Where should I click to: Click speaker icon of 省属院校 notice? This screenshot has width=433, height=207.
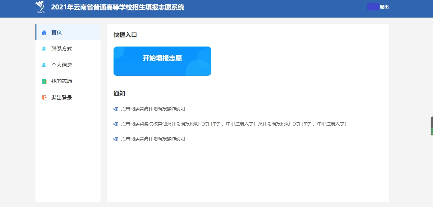click(115, 124)
